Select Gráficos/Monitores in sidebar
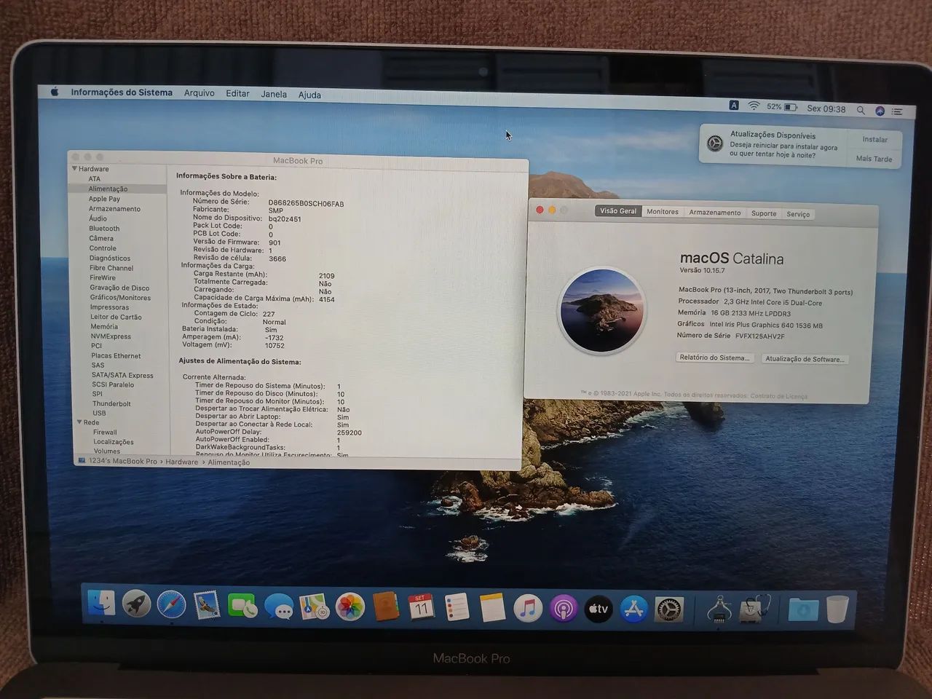The image size is (932, 699). 120,298
